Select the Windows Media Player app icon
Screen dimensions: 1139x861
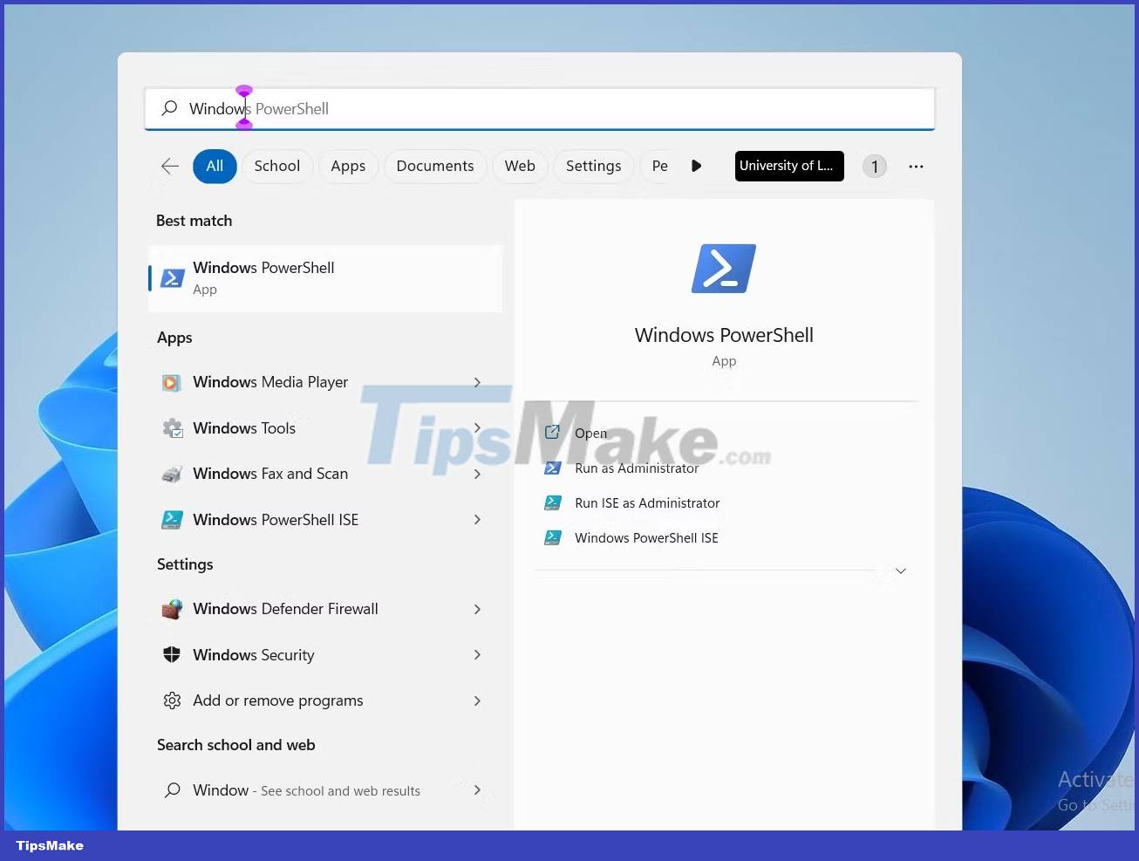172,382
